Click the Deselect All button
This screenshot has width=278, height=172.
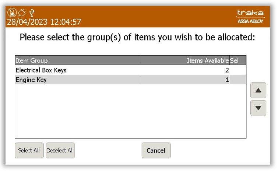tap(60, 150)
